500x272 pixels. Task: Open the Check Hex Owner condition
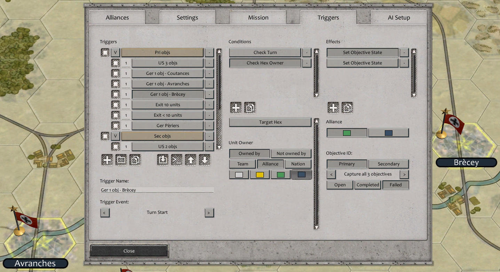coord(265,63)
